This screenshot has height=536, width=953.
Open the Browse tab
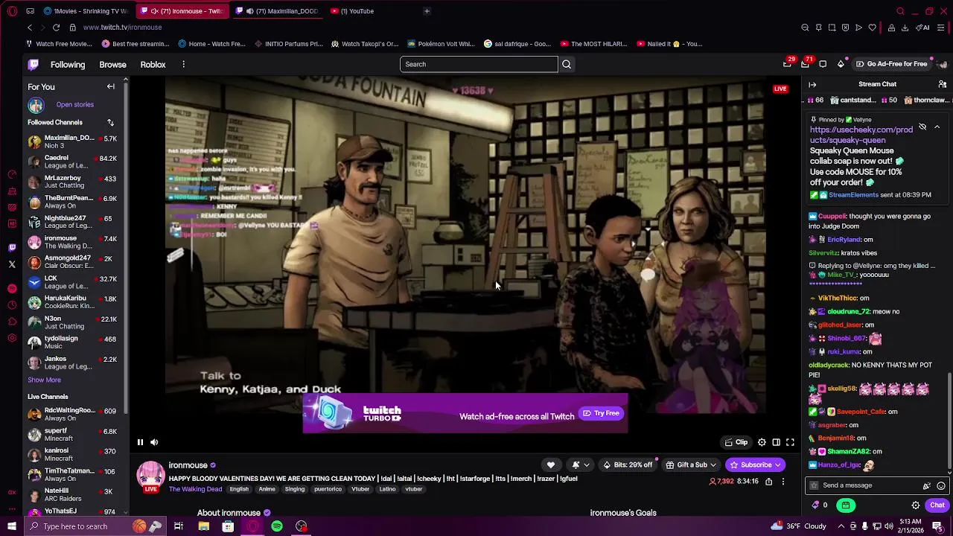(x=112, y=65)
